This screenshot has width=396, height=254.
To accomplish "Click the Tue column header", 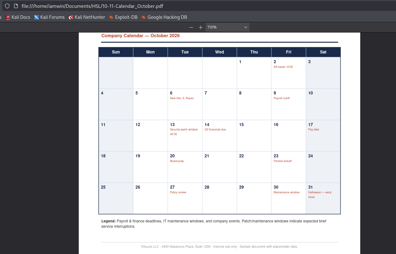I will (185, 52).
